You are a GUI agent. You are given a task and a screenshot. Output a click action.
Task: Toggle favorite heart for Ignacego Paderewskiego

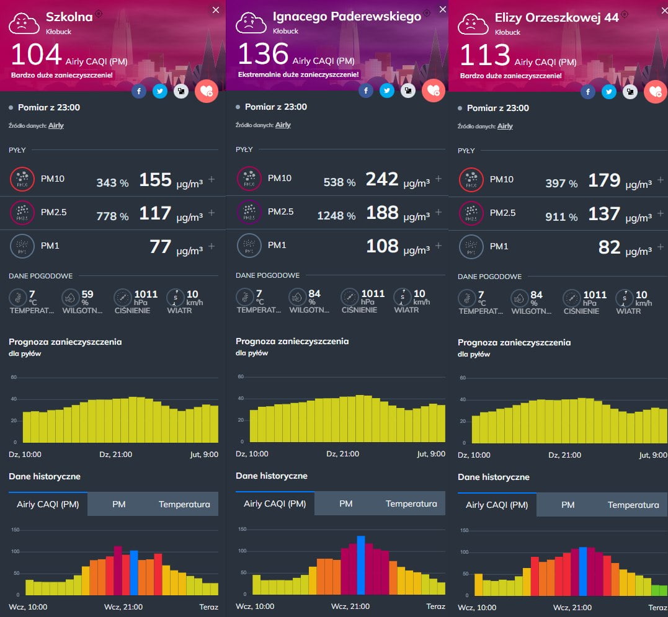coord(433,91)
